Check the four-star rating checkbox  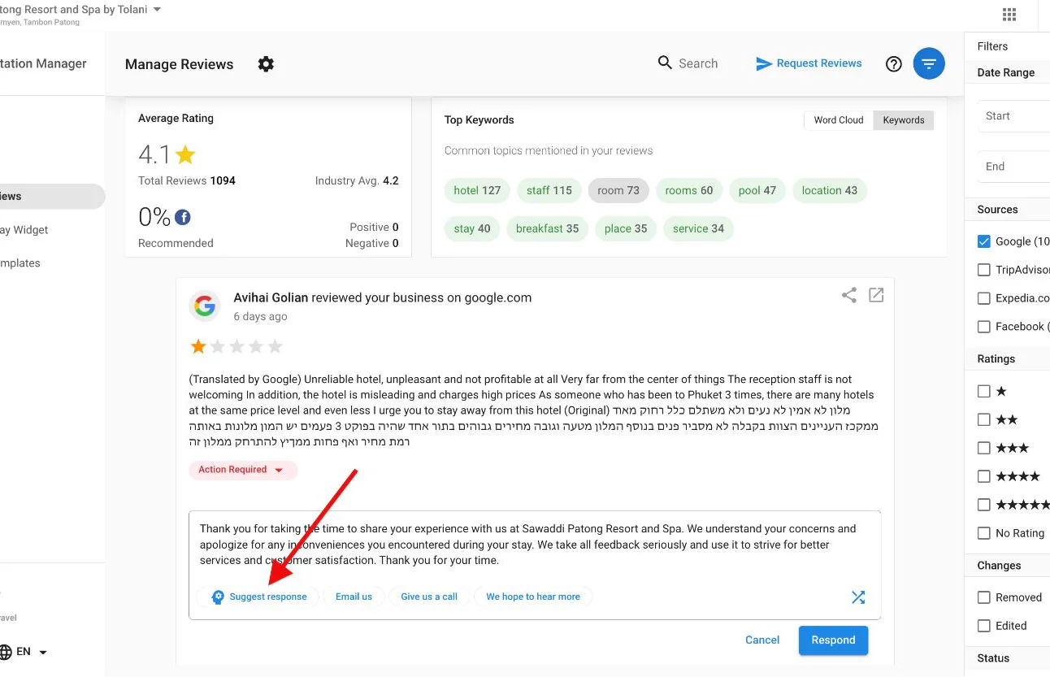point(983,476)
